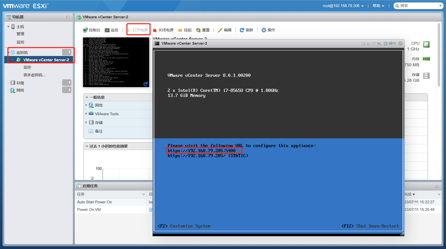Viewport: 446px width, 249px height.
Task: Expand the 存储 navigator node arrow
Action: 8,83
